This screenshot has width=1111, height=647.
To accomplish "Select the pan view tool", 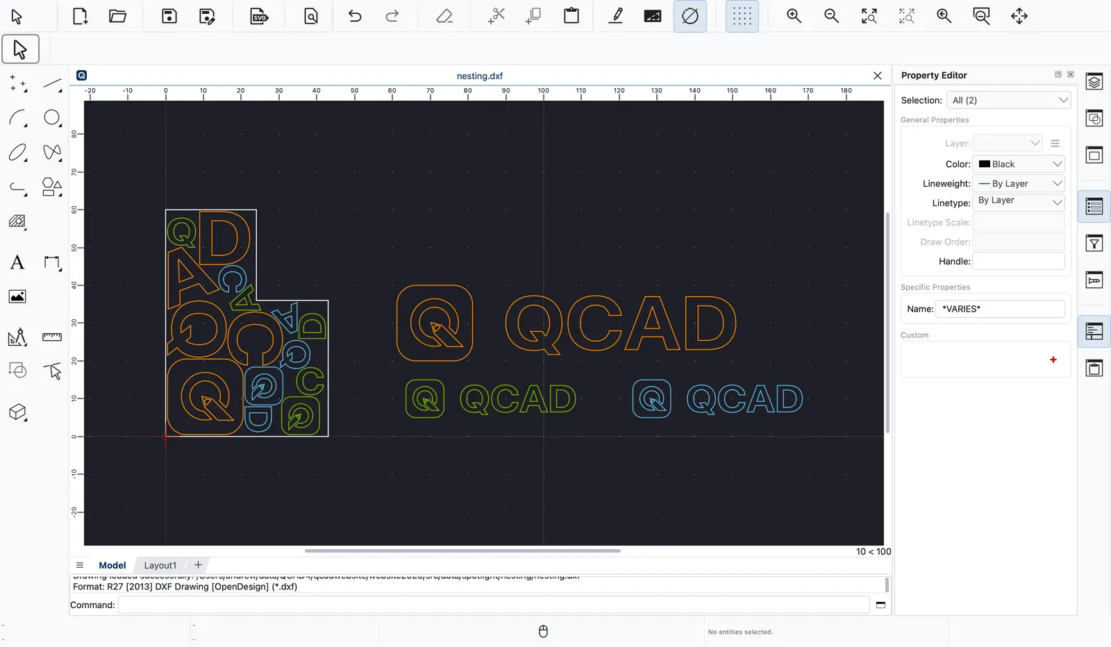I will [1019, 16].
